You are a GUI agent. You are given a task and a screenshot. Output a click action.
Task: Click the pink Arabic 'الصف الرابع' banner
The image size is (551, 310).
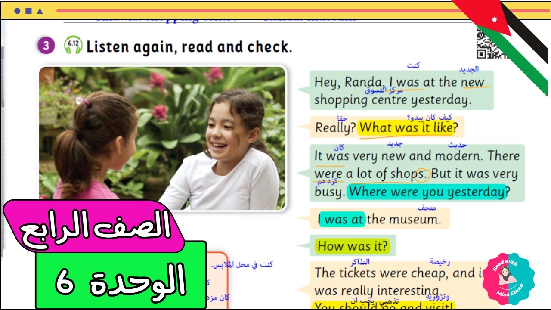coord(94,226)
